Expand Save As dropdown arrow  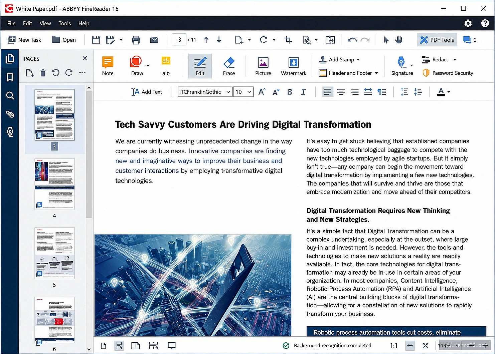[x=121, y=40]
